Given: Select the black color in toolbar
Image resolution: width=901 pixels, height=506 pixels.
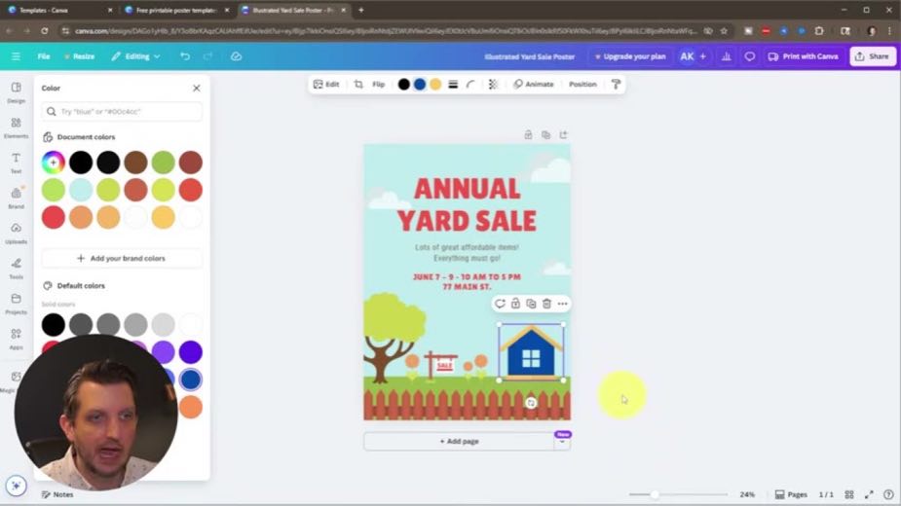Looking at the screenshot, I should 404,85.
